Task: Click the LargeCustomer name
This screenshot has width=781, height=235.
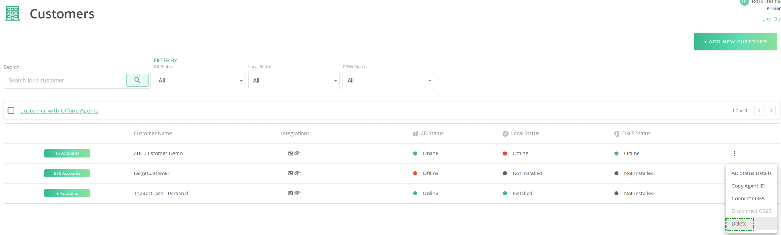Action: coord(151,173)
